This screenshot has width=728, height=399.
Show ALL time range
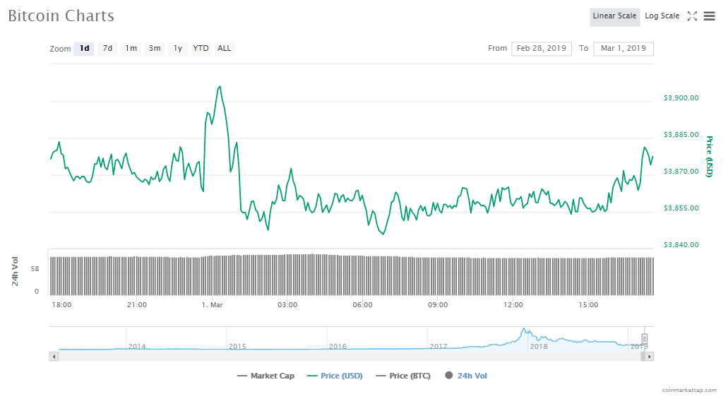(x=224, y=49)
